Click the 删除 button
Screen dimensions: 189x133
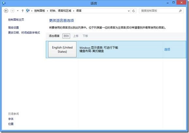coord(66,36)
